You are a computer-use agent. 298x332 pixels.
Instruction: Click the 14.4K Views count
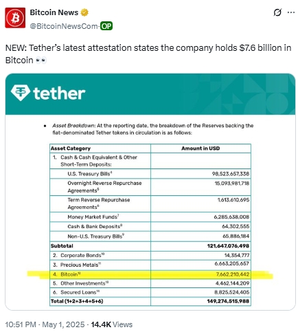[x=112, y=324]
